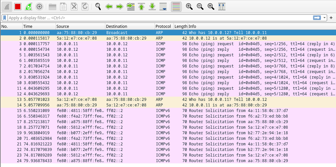Open capture options gear icon
336x167 pixels.
click(x=39, y=7)
